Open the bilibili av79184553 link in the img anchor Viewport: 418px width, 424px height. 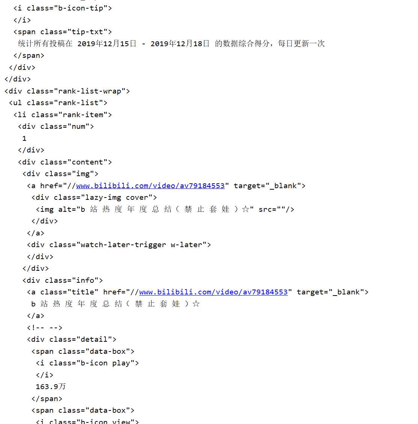[150, 186]
